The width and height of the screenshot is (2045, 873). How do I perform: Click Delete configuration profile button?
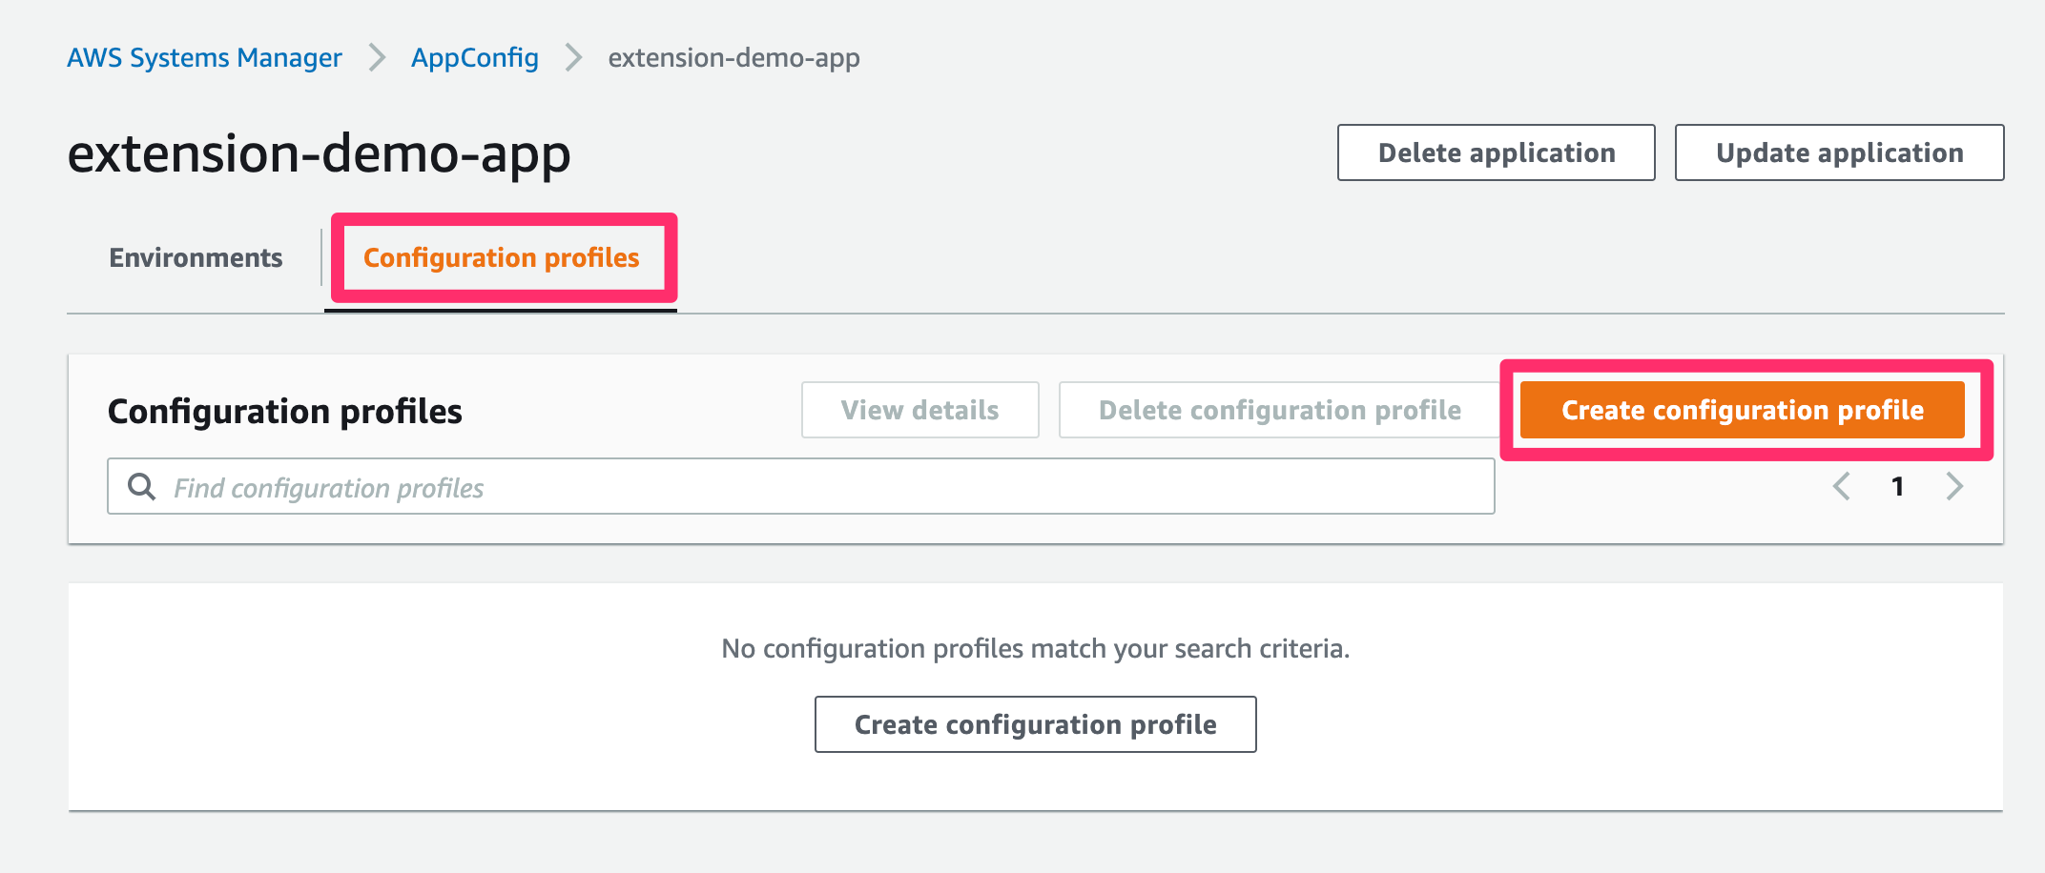[x=1280, y=410]
